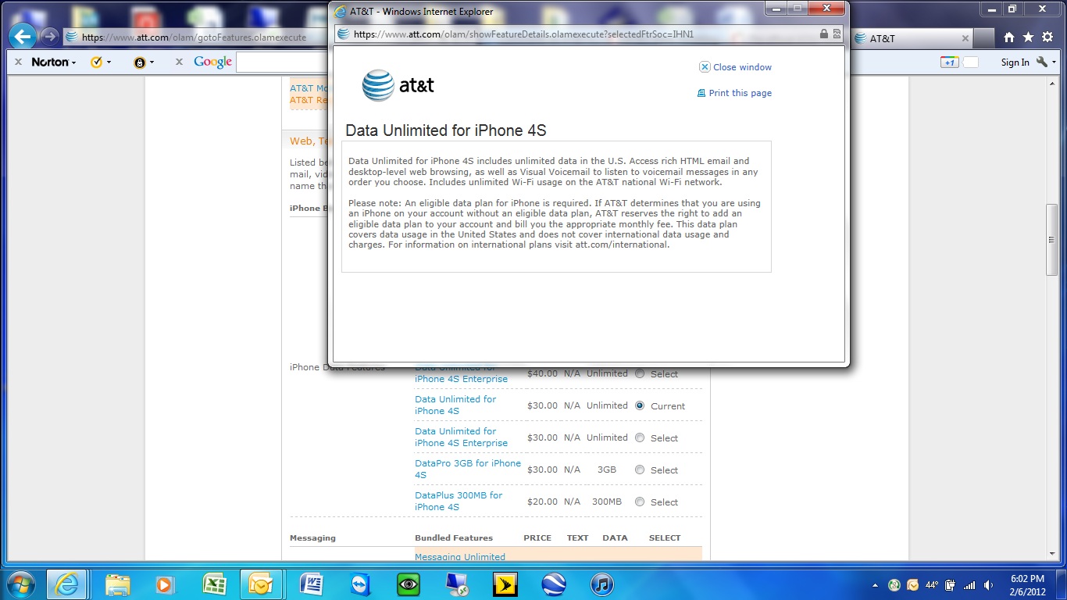1067x600 pixels.
Task: Open IE Home page icon
Action: click(1008, 37)
